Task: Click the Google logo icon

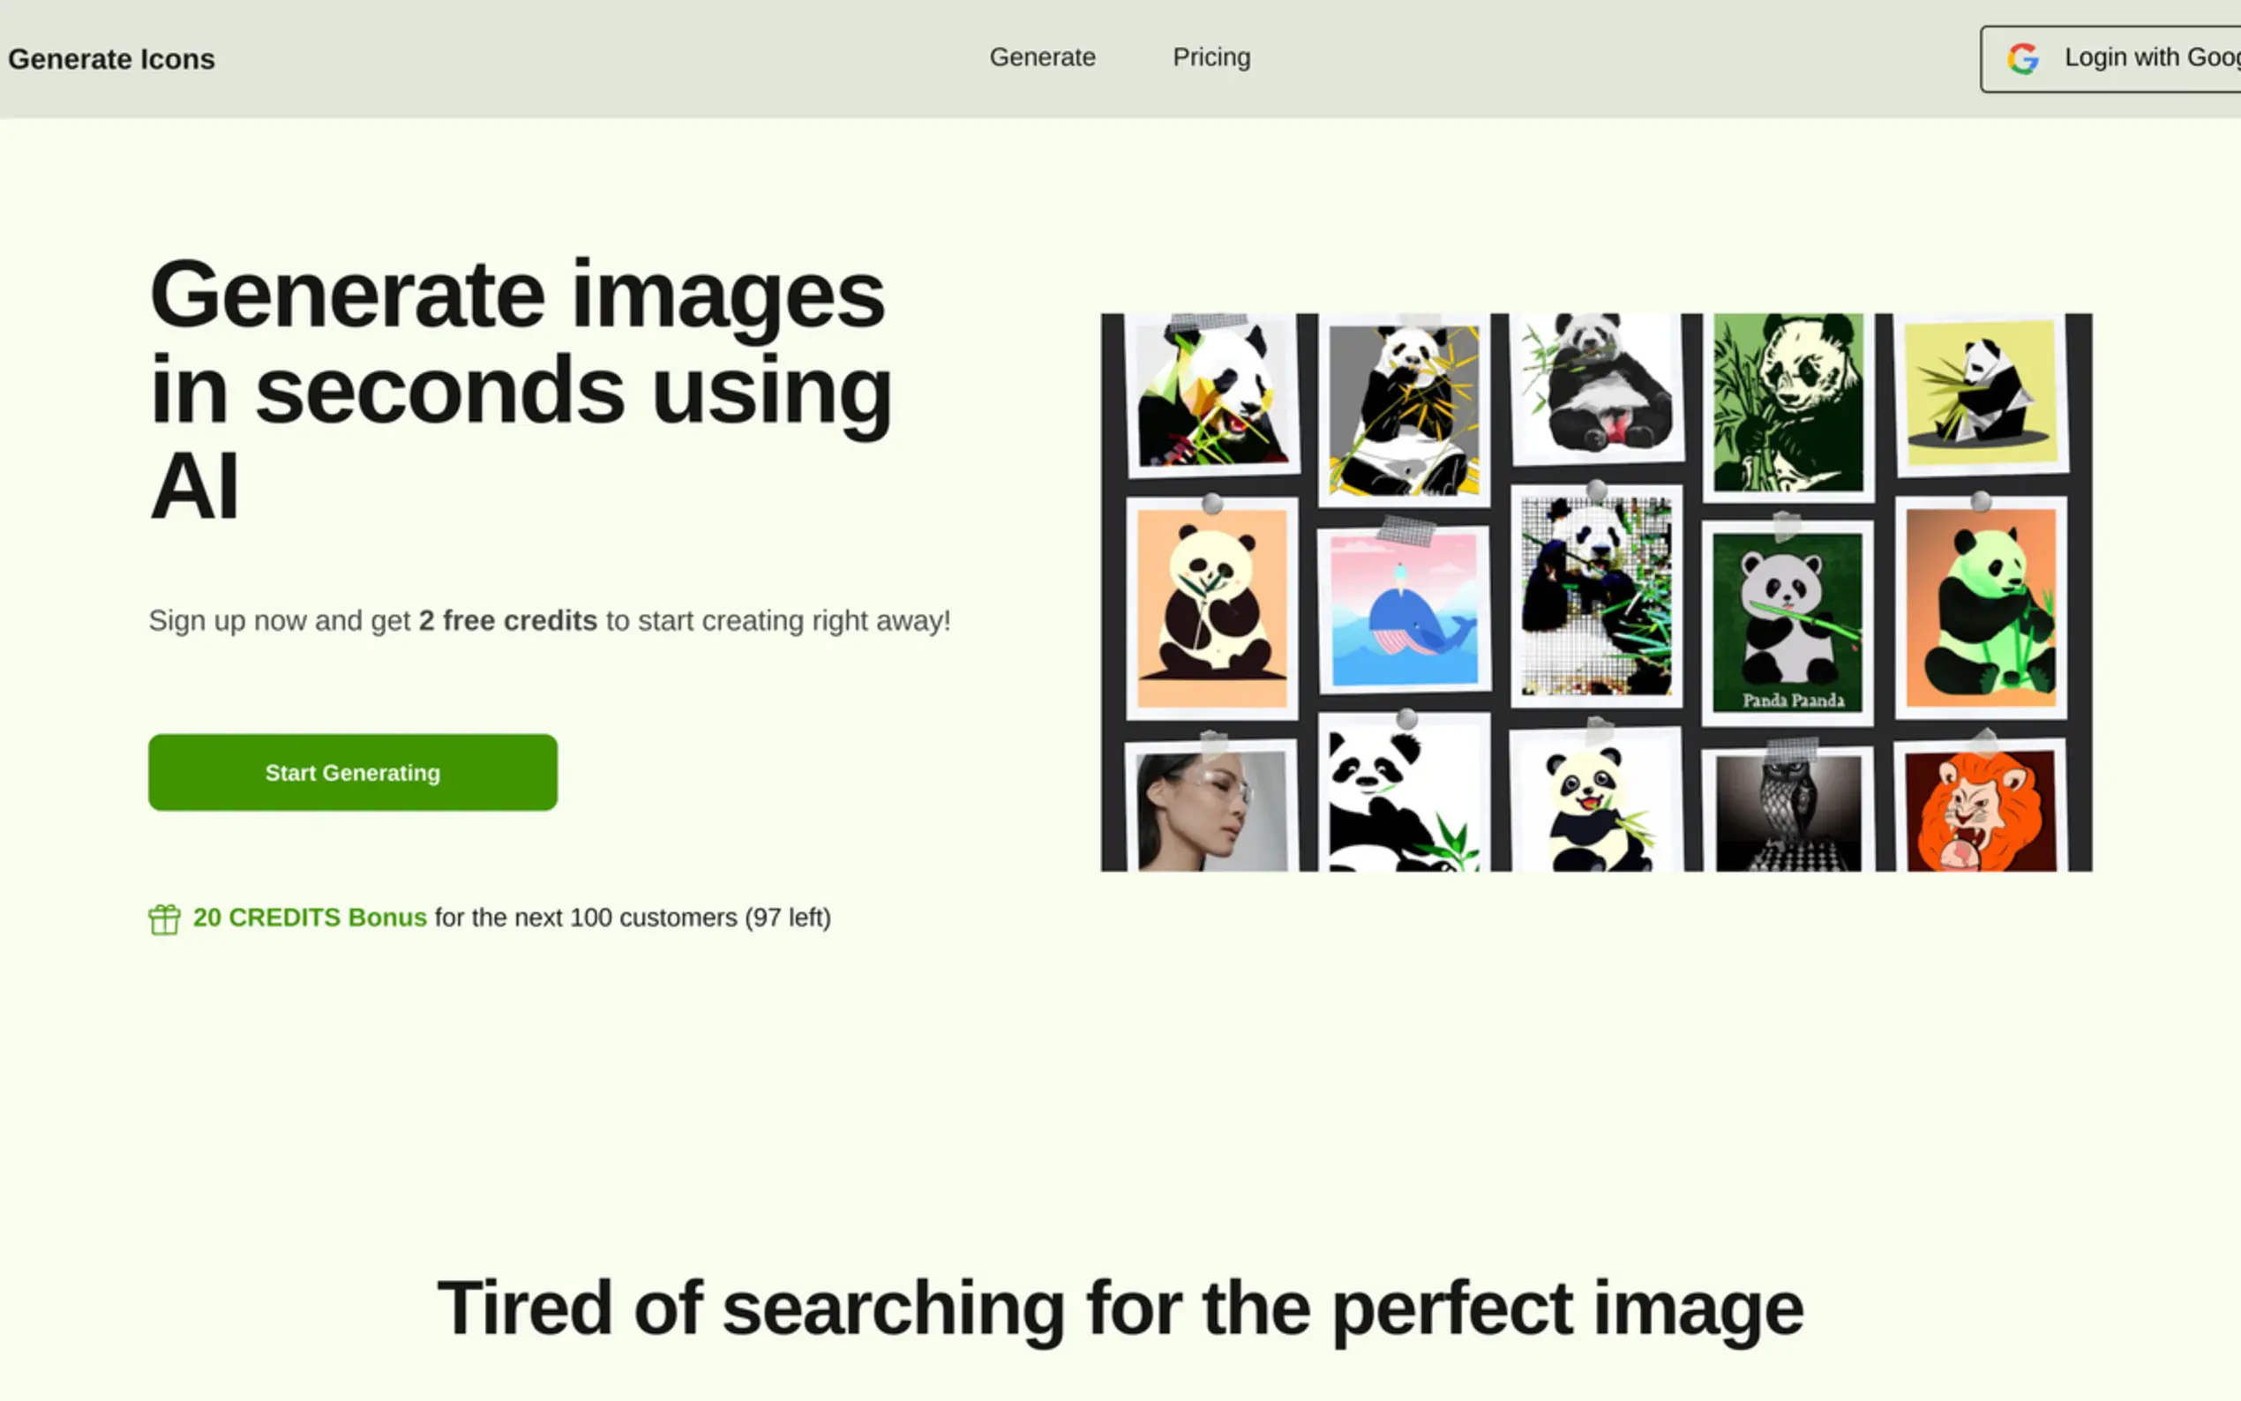Action: coord(2022,58)
